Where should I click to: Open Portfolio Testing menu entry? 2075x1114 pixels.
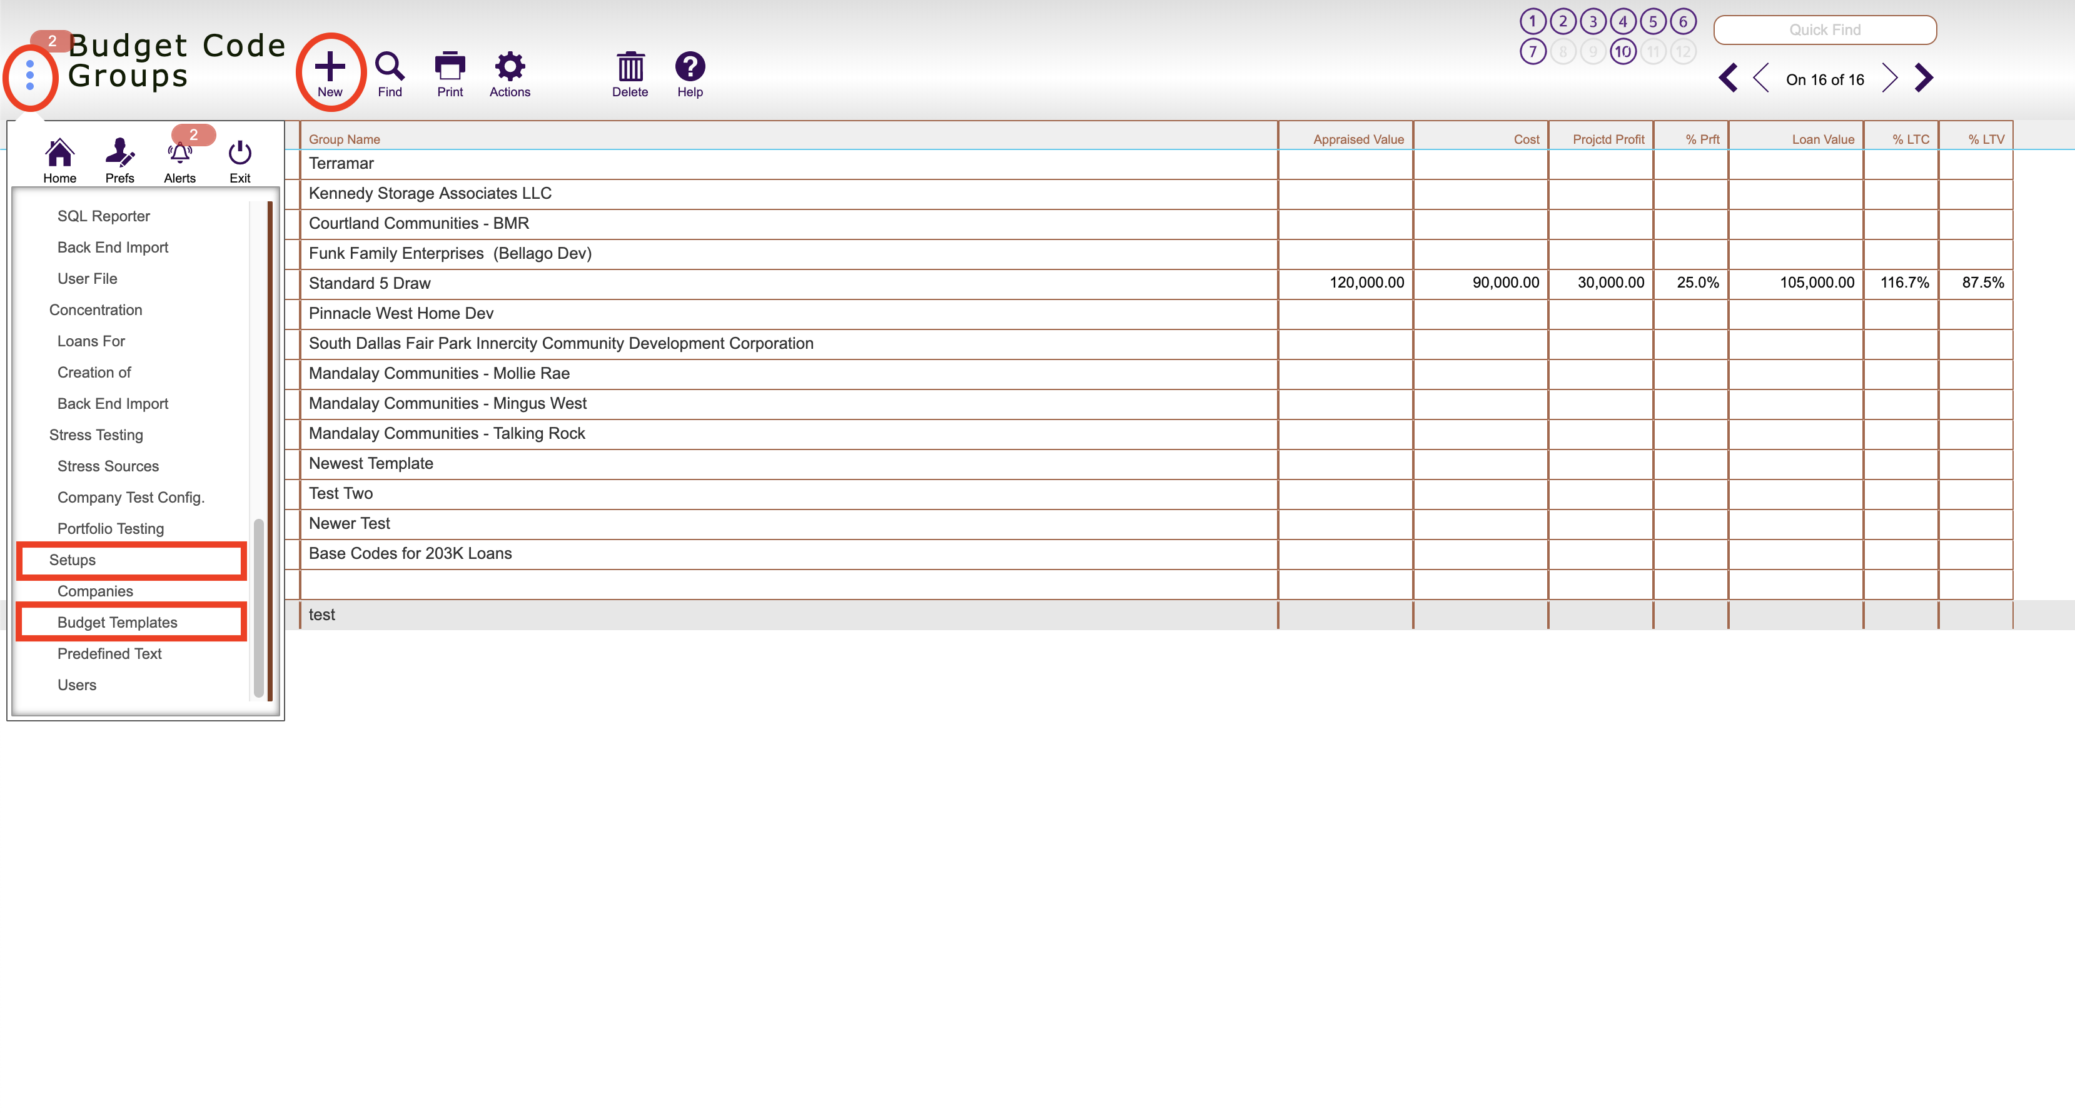tap(110, 529)
